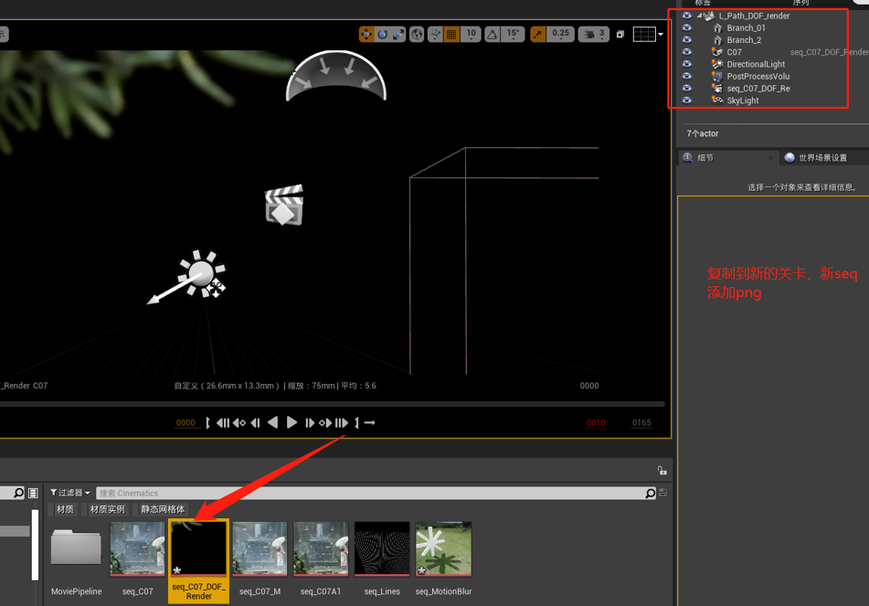Image resolution: width=869 pixels, height=606 pixels.
Task: Open the rotation snap 15° dropdown
Action: tap(513, 35)
